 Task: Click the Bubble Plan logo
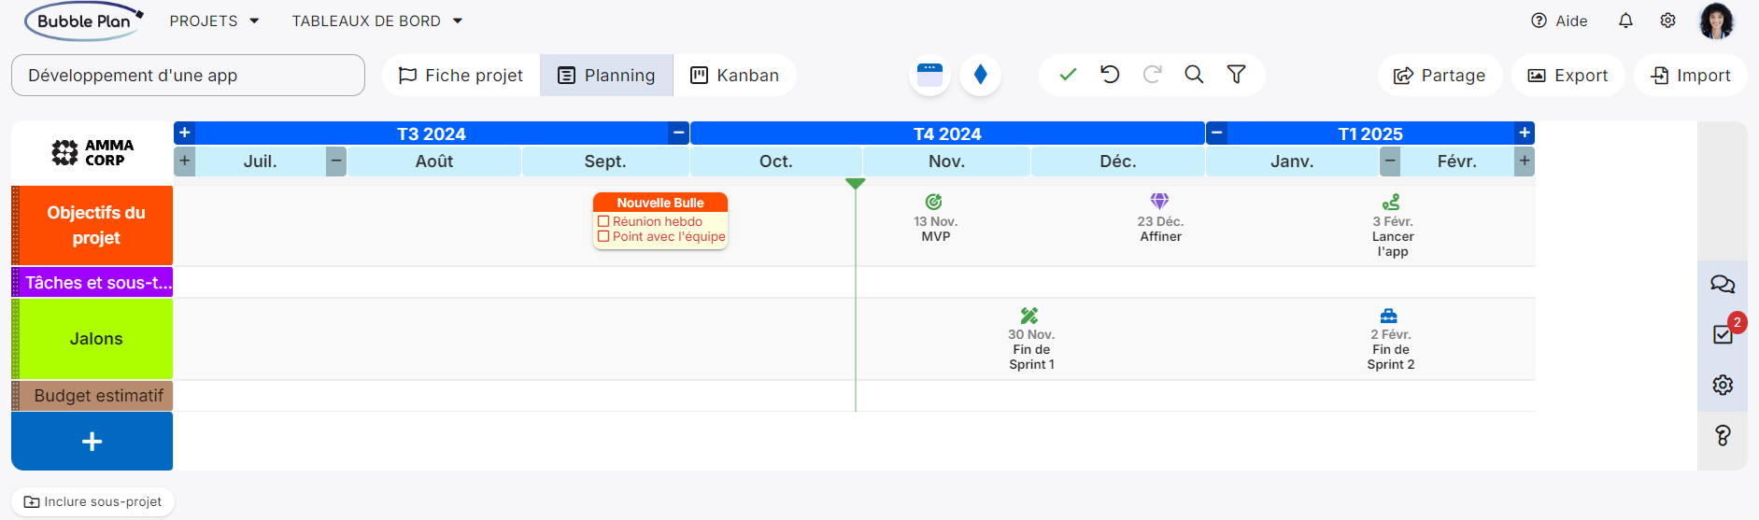84,21
